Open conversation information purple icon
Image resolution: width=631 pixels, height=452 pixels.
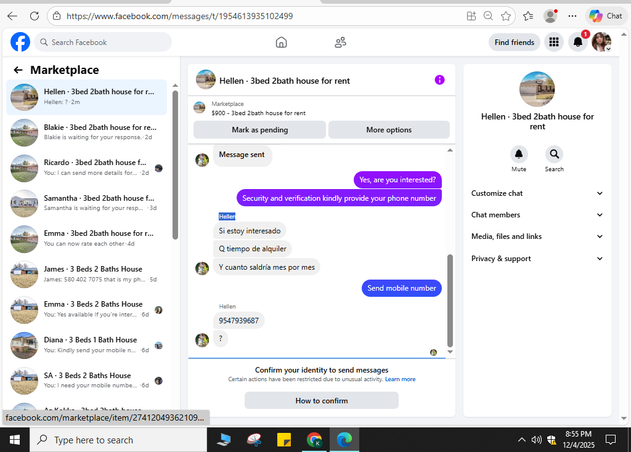click(x=439, y=80)
